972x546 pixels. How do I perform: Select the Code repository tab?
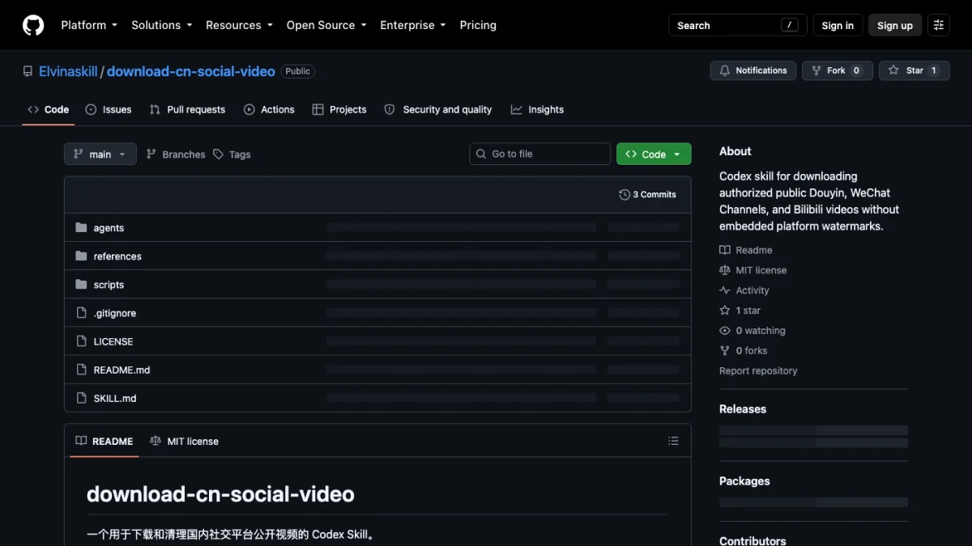(49, 109)
